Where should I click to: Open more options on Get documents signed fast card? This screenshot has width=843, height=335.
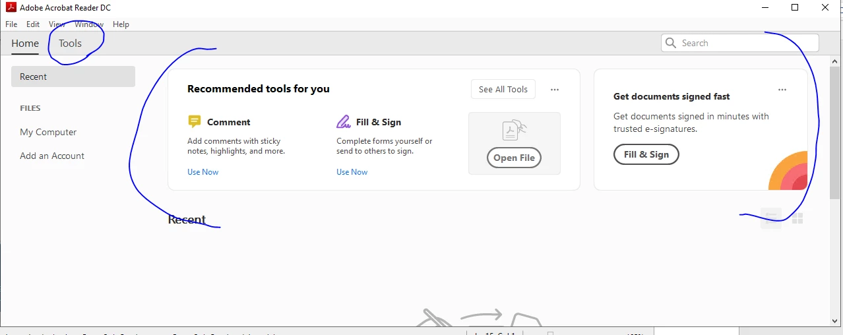coord(782,90)
